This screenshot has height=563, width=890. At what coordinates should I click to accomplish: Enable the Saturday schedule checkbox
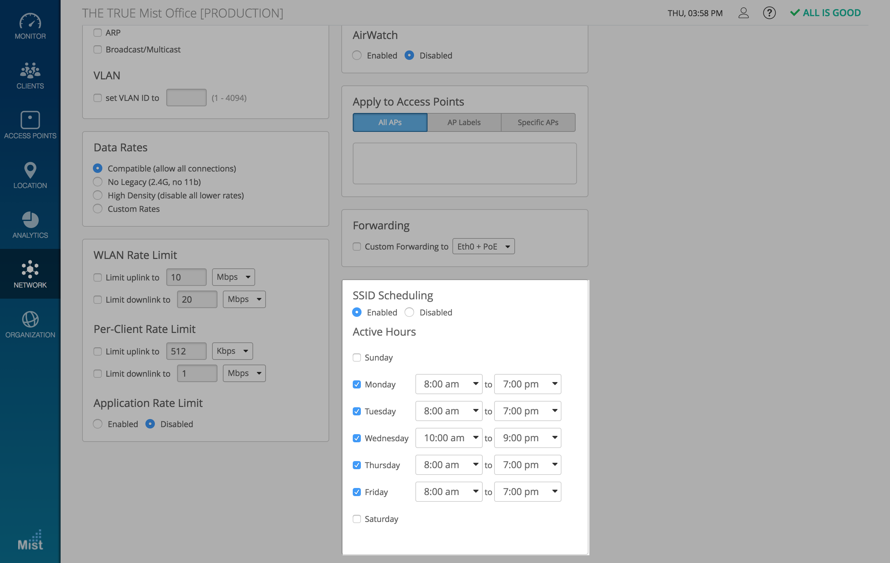coord(357,519)
